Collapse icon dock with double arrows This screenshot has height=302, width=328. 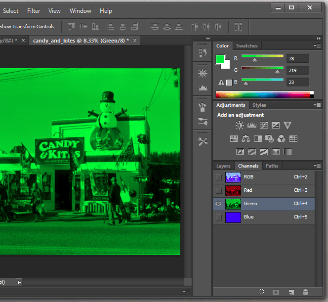[x=208, y=38]
